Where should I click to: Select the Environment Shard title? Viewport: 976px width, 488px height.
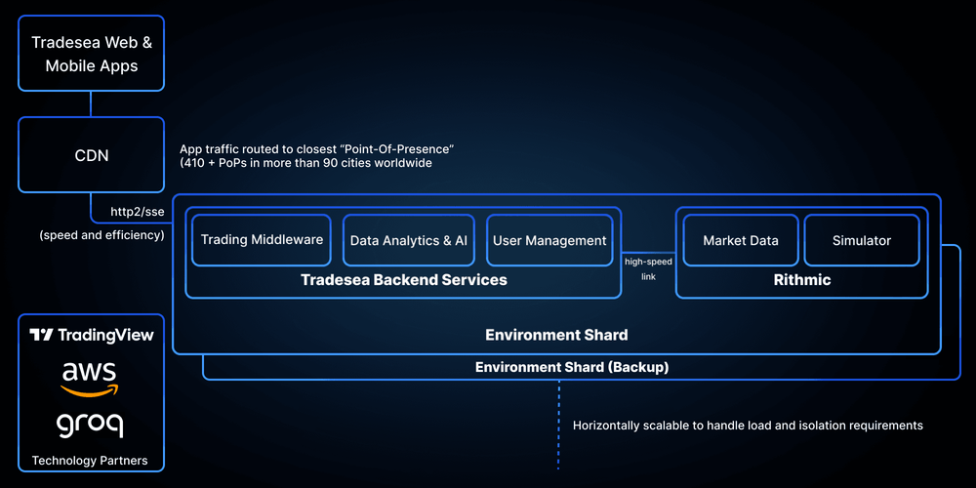[556, 335]
